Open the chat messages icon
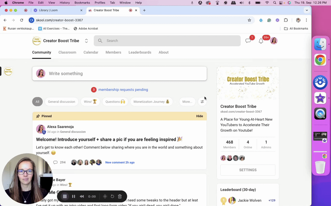Screen dimensions: 331x206 248,41
